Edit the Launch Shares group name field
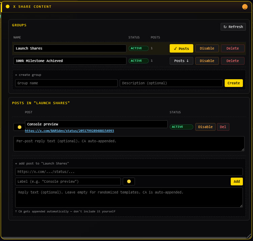This screenshot has height=241, width=253. pyautogui.click(x=70, y=48)
